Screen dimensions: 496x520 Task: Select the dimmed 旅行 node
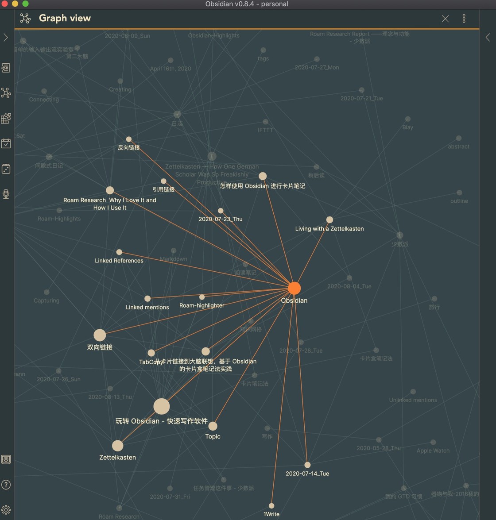point(434,298)
